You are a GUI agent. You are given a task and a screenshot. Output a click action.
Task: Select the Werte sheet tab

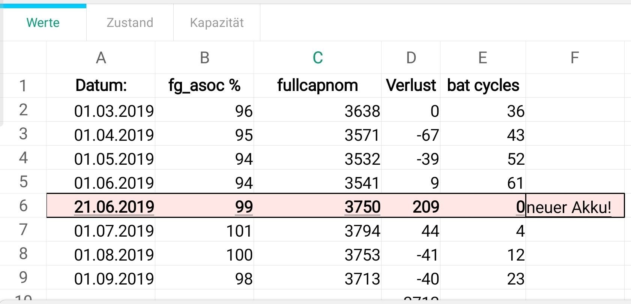pos(43,22)
